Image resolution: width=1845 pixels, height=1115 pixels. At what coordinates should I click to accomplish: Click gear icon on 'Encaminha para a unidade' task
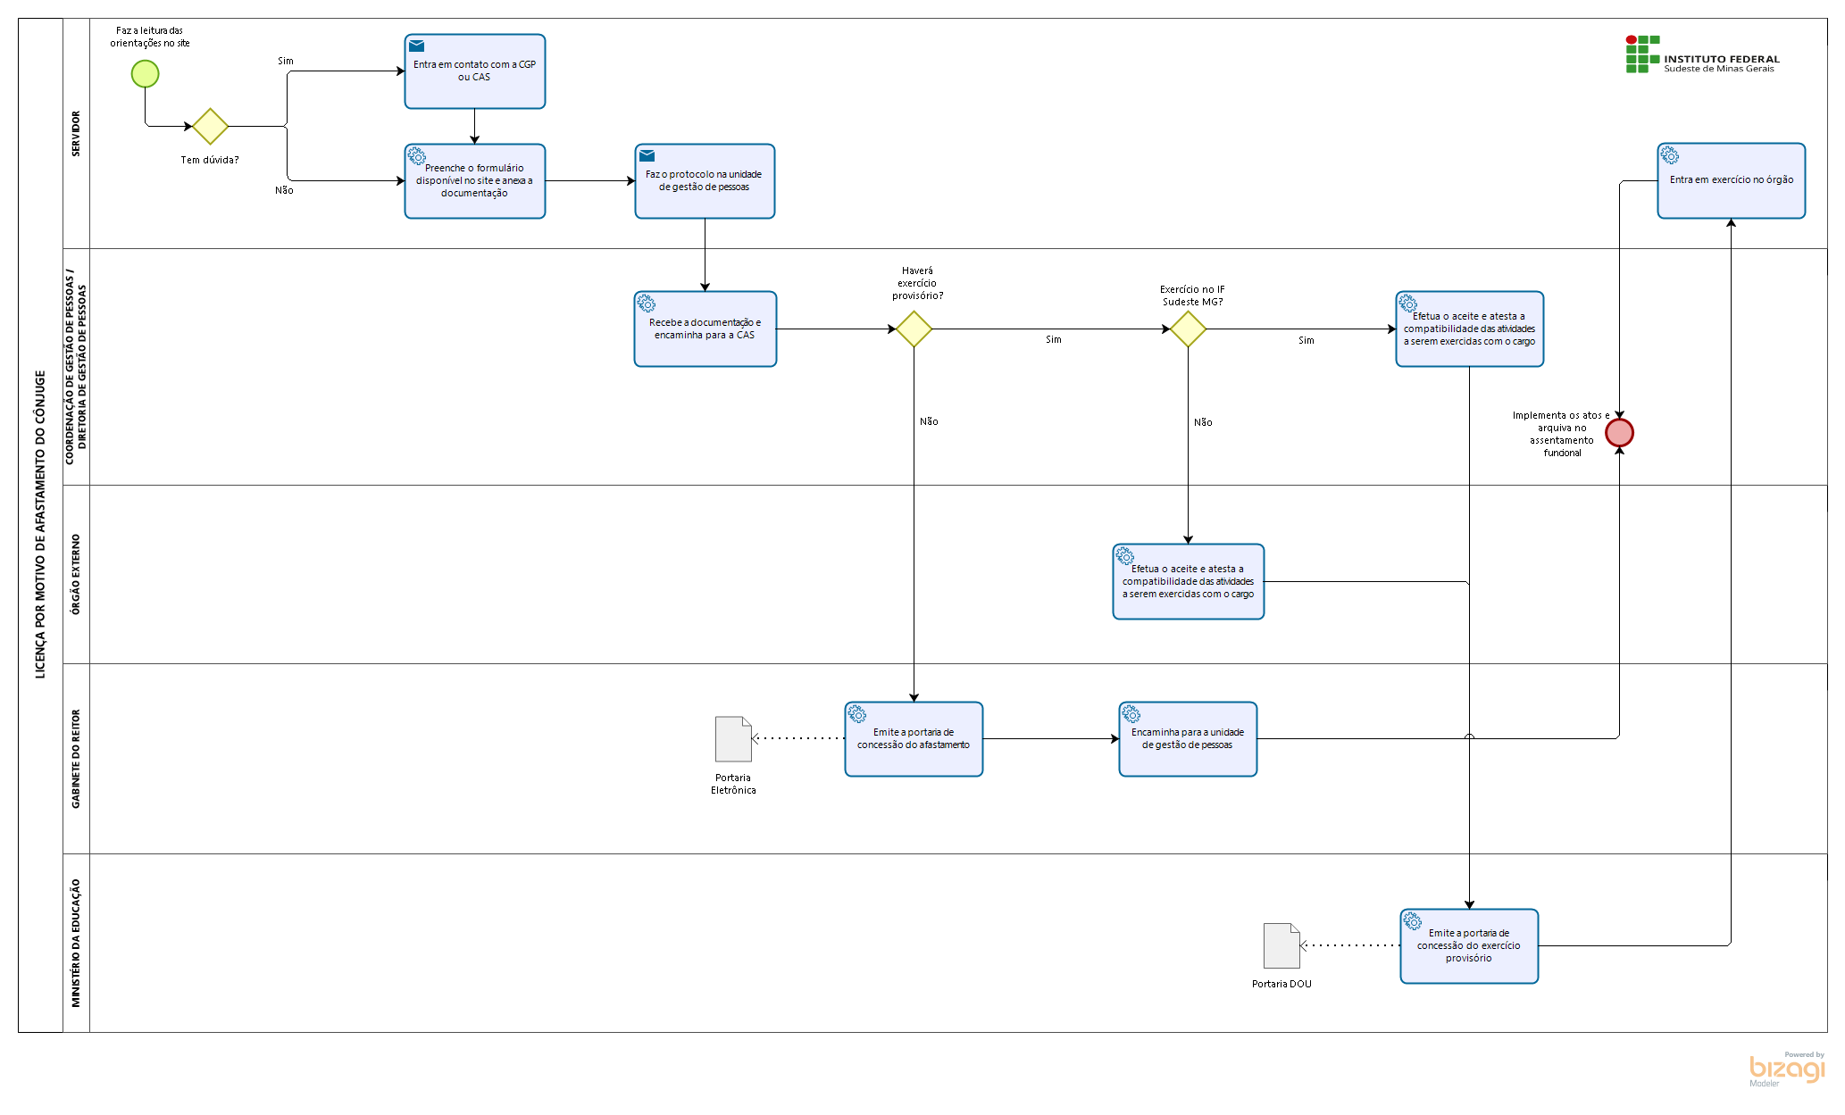click(x=1131, y=714)
